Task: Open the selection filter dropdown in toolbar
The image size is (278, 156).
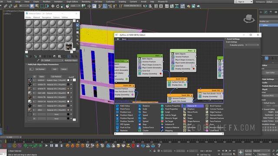Action: [24, 6]
